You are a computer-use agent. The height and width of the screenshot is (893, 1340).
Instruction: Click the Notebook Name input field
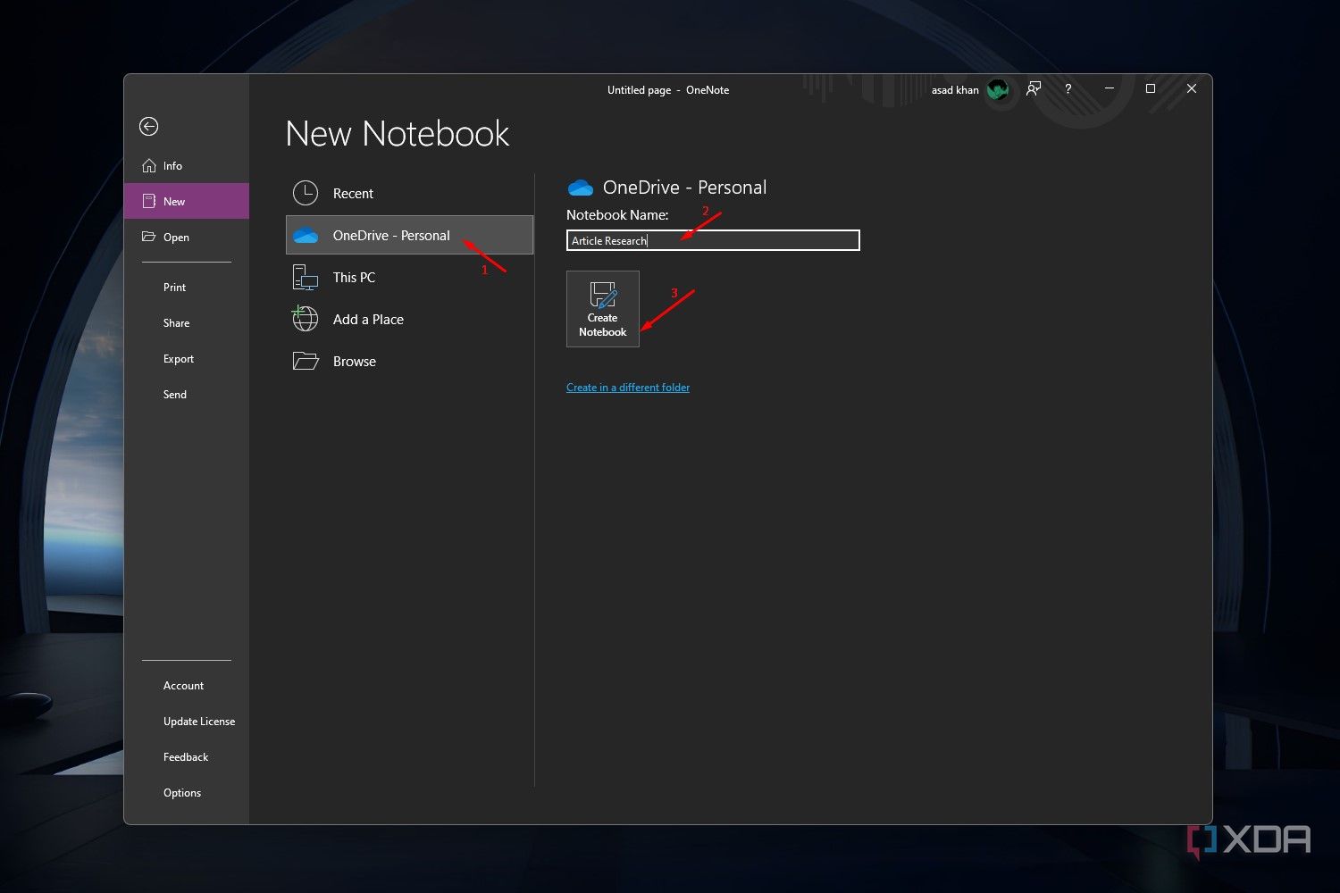coord(713,240)
